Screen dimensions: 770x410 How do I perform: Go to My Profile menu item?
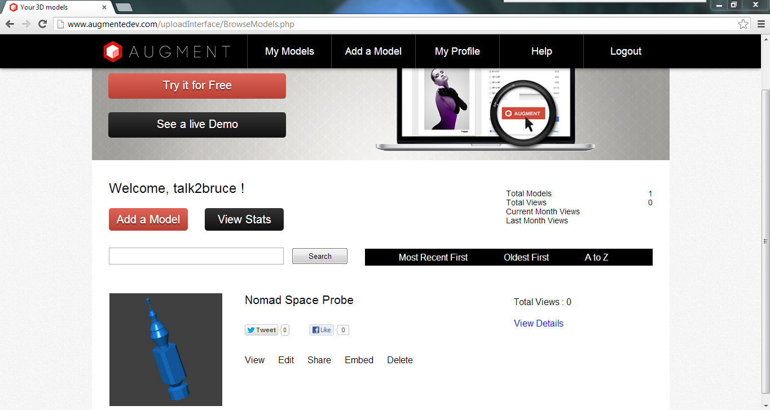457,51
